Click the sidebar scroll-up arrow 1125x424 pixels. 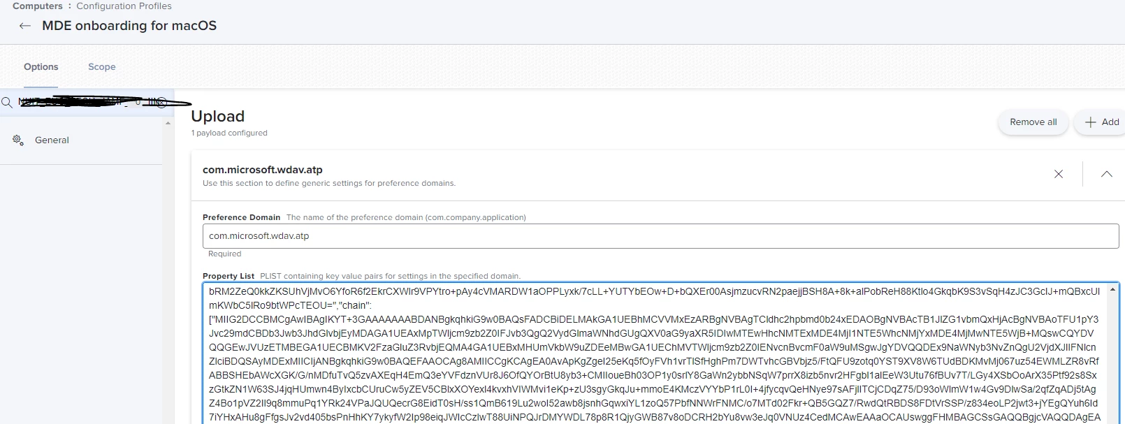coord(168,124)
